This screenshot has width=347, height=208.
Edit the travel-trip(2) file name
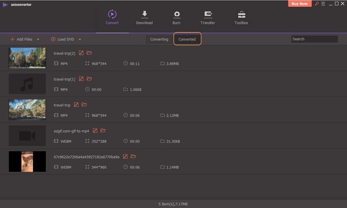tap(81, 53)
